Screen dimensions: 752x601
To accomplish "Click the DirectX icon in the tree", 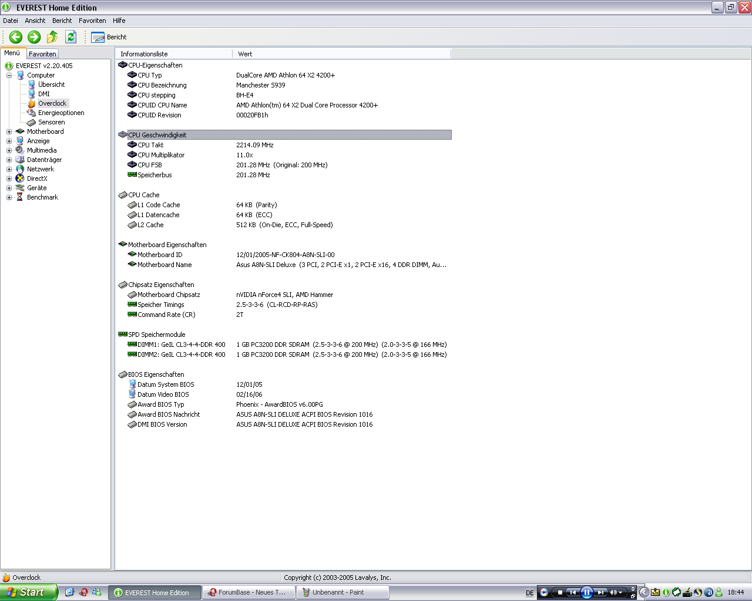I will 20,178.
